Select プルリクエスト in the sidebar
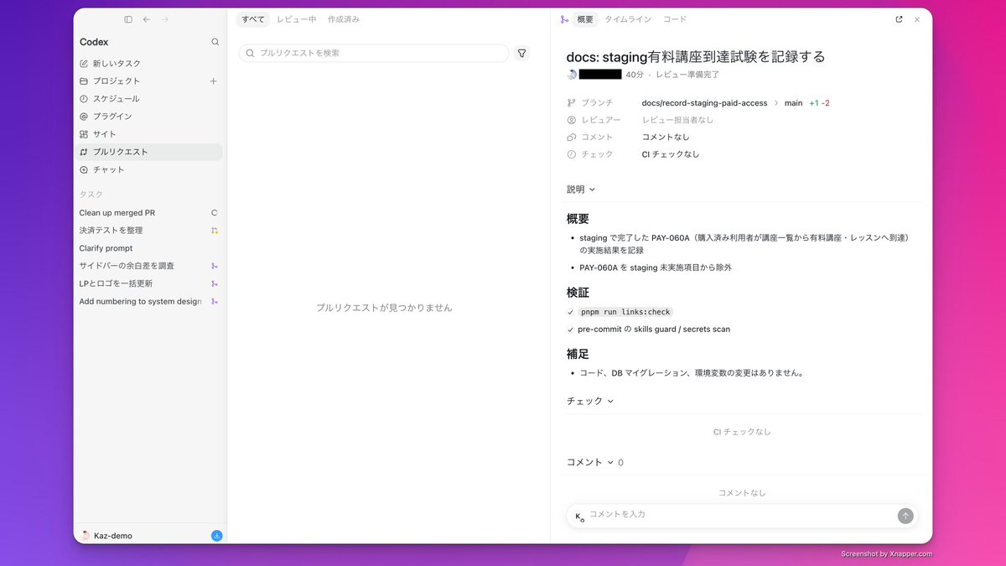Image resolution: width=1006 pixels, height=566 pixels. point(149,152)
